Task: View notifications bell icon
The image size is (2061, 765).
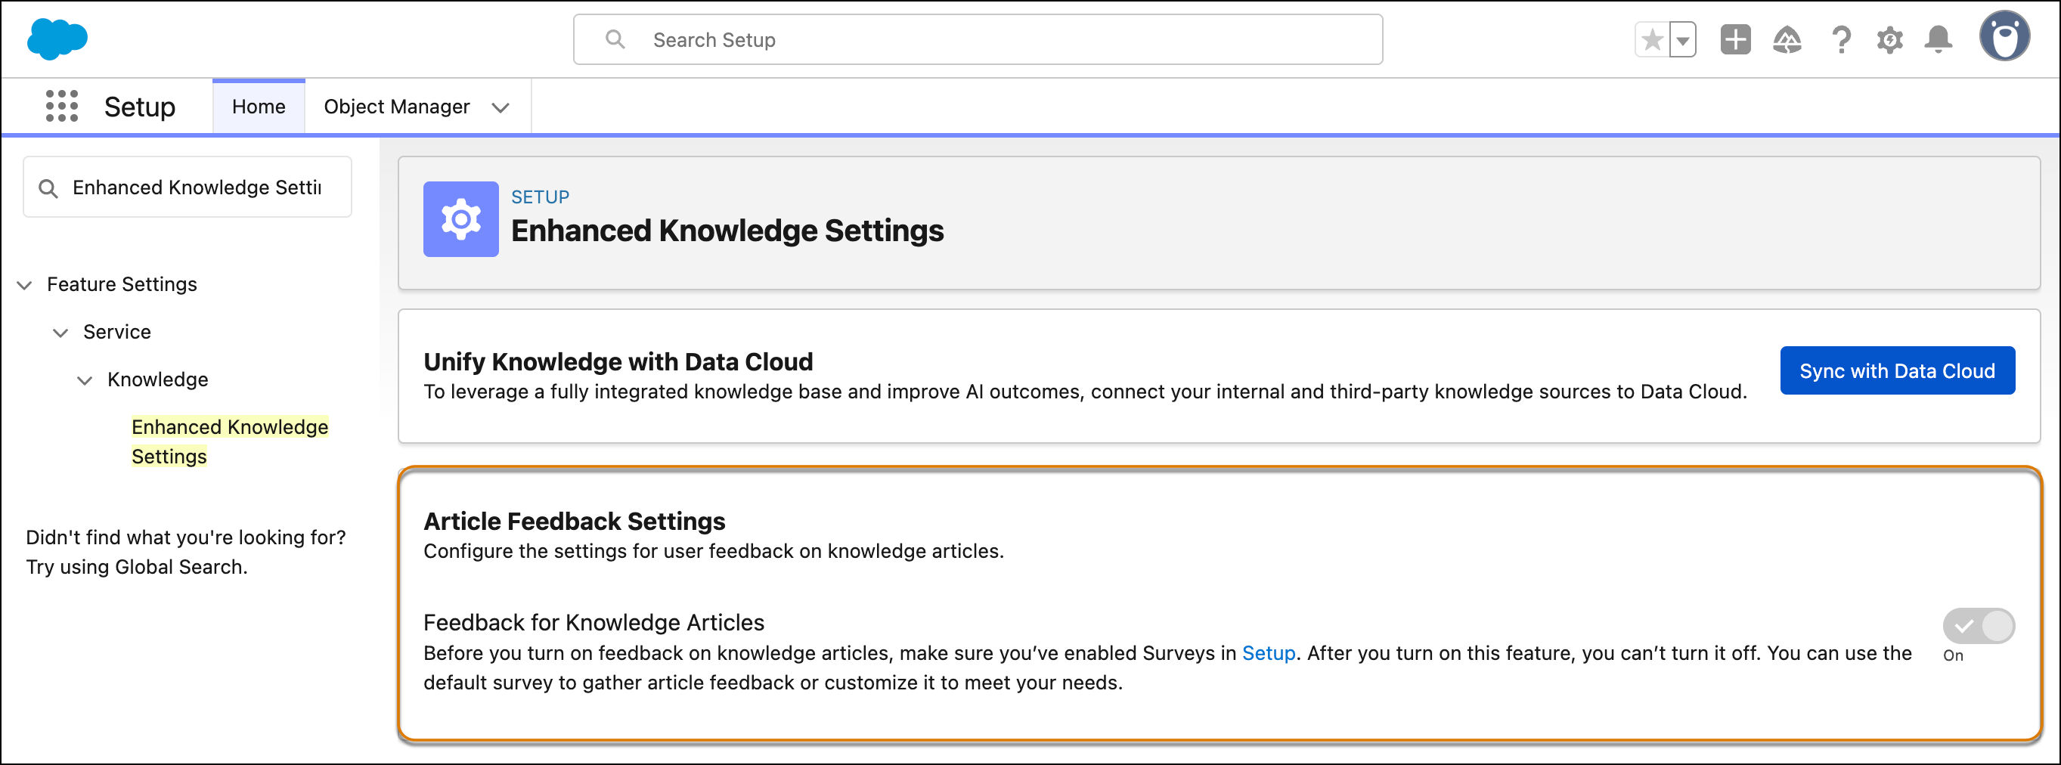Action: (1938, 39)
